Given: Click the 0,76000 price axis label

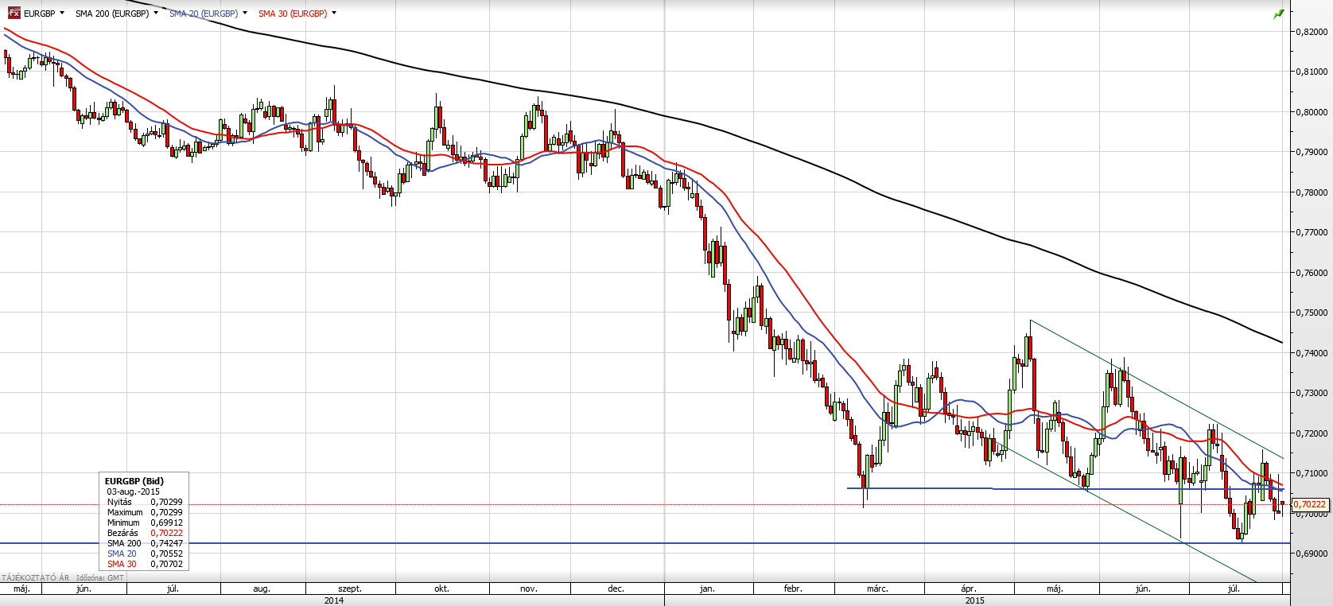Looking at the screenshot, I should pyautogui.click(x=1312, y=273).
